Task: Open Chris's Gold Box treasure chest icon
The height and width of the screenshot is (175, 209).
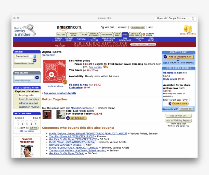Action: [188, 29]
